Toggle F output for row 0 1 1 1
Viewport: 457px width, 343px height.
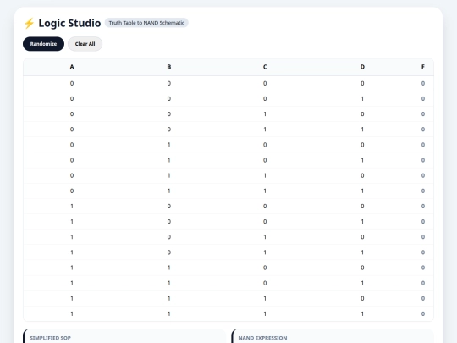click(x=422, y=191)
